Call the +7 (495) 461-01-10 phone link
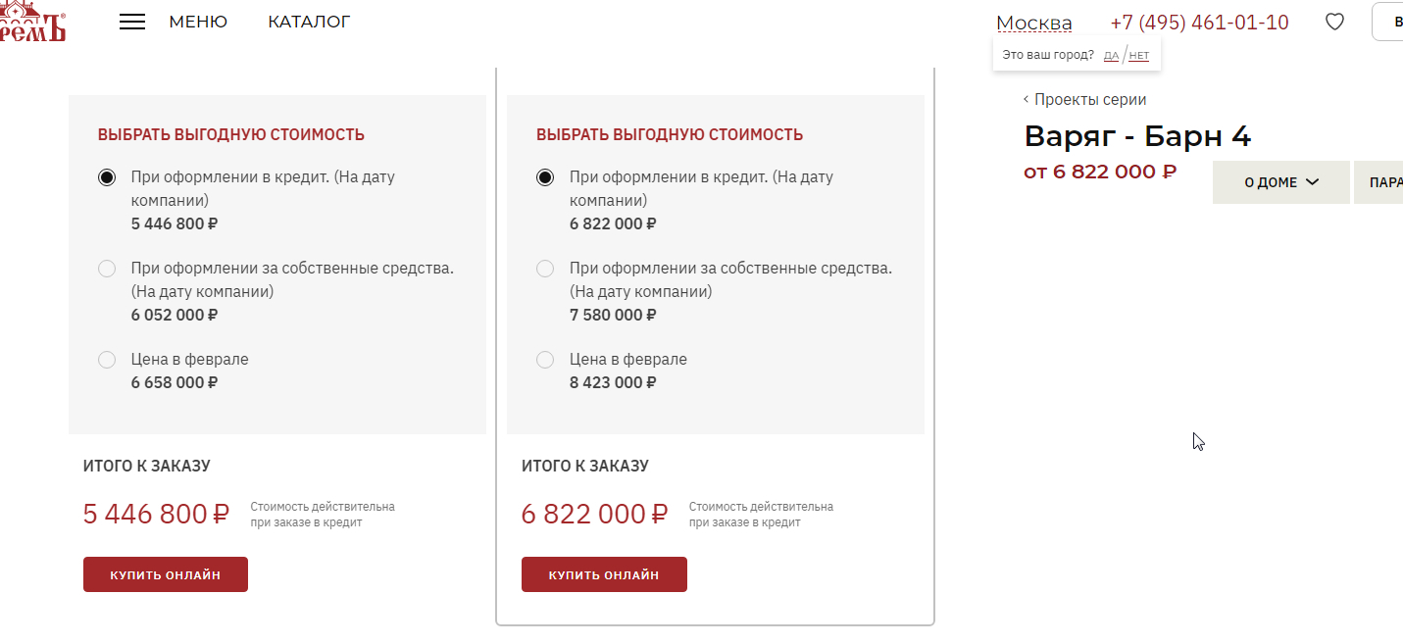The image size is (1403, 644). [x=1199, y=23]
